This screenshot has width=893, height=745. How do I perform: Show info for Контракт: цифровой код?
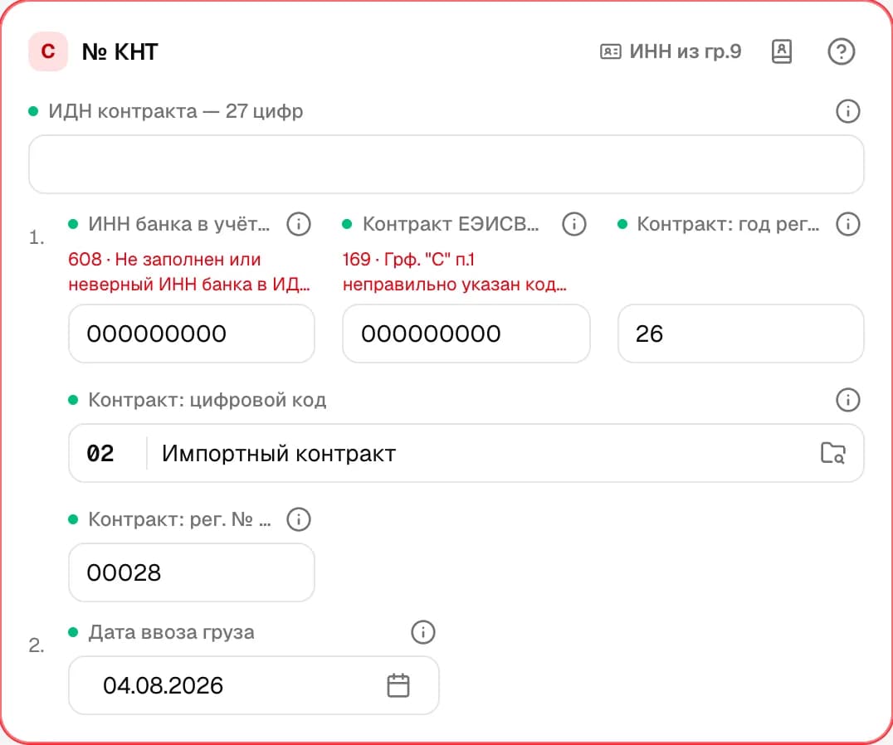tap(848, 400)
